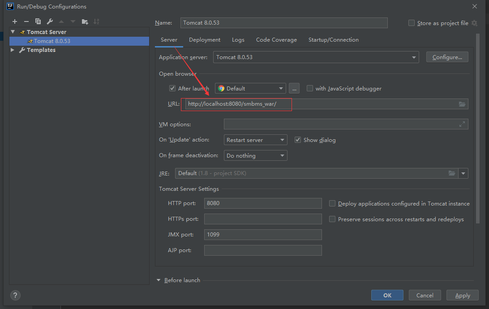
Task: Open On 'Update' action dropdown
Action: (255, 140)
